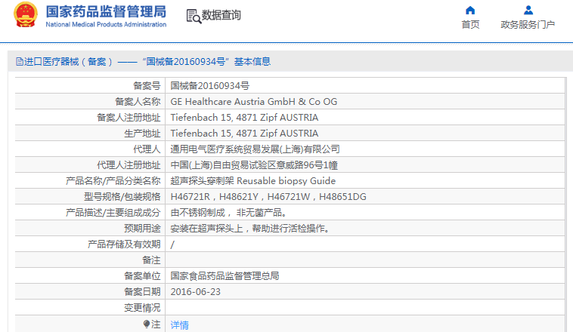Image resolution: width=573 pixels, height=332 pixels.
Task: Click the 产品存储及有效期 label
Action: point(124,244)
